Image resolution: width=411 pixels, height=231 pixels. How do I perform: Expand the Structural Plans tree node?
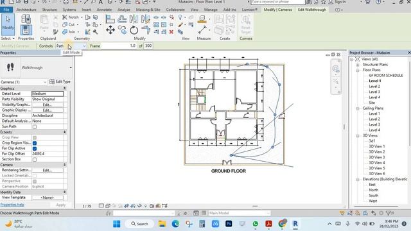pyautogui.click(x=358, y=65)
